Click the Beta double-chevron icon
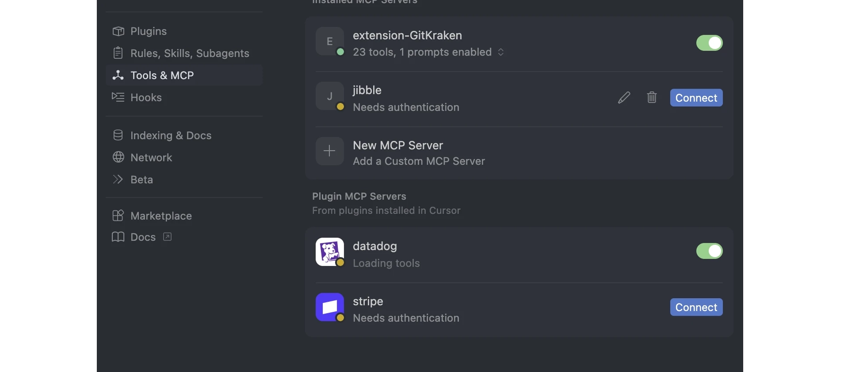The image size is (844, 372). (x=118, y=179)
